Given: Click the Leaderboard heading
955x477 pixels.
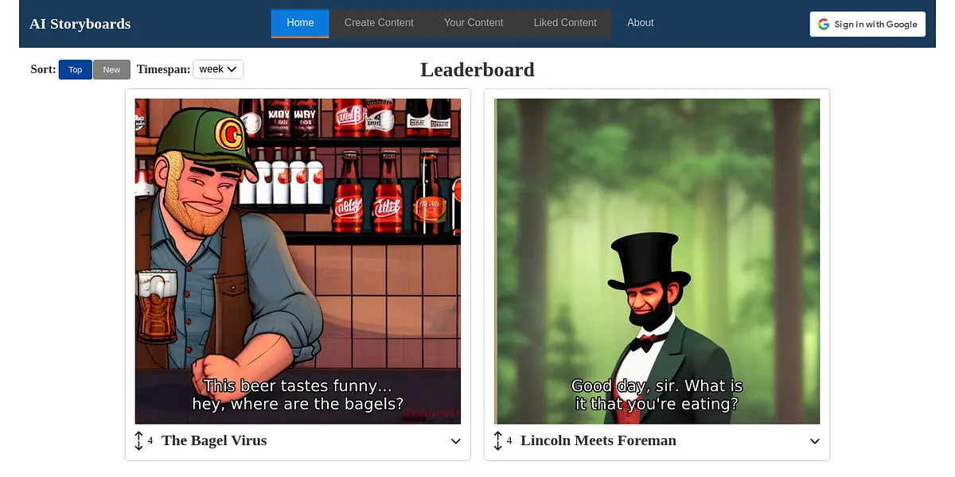Looking at the screenshot, I should pyautogui.click(x=477, y=70).
